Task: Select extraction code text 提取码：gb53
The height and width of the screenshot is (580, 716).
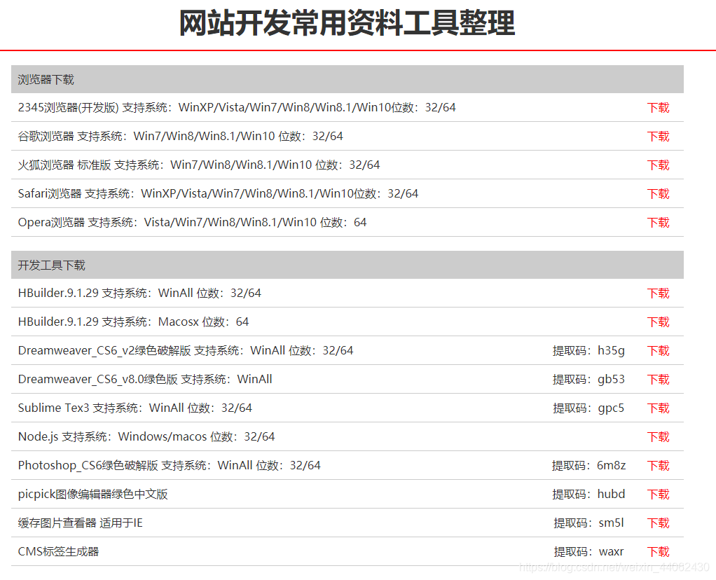Action: pos(588,380)
